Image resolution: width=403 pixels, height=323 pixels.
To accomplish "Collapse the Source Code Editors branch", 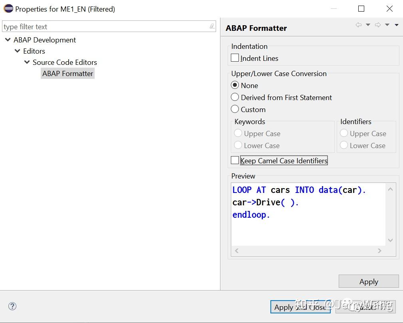I will (27, 62).
